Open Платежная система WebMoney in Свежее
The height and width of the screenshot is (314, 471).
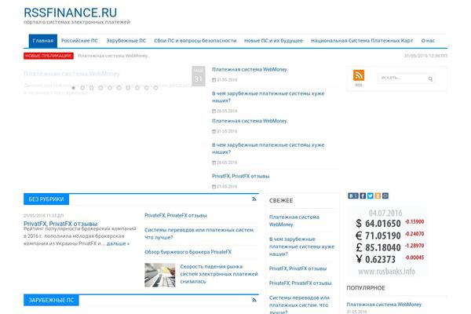(294, 221)
